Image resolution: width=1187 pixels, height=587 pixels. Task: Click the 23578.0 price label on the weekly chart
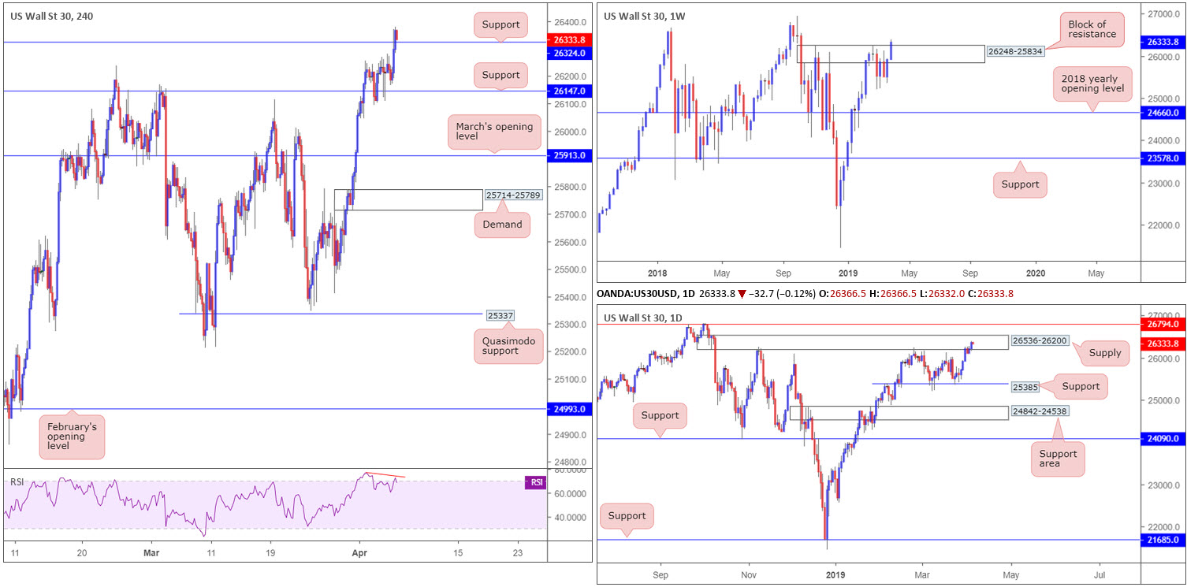pyautogui.click(x=1164, y=158)
